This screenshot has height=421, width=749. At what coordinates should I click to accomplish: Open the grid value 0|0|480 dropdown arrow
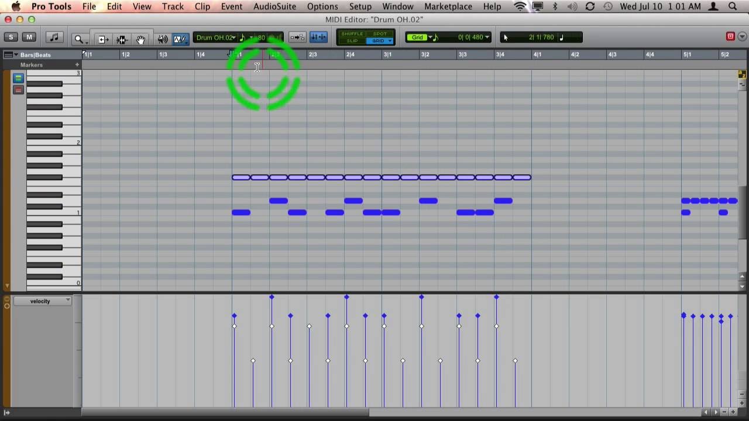point(487,37)
